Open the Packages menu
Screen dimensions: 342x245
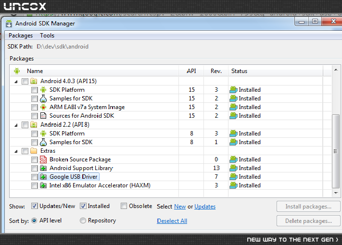pyautogui.click(x=20, y=36)
